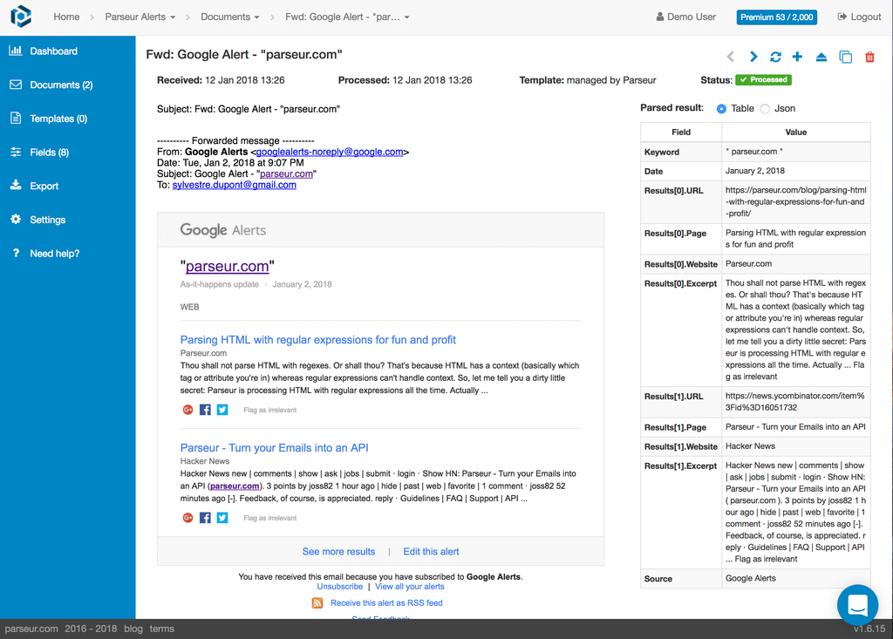Click the RSS feed icon near the bottom
Viewport: 893px width, 639px height.
(x=317, y=602)
